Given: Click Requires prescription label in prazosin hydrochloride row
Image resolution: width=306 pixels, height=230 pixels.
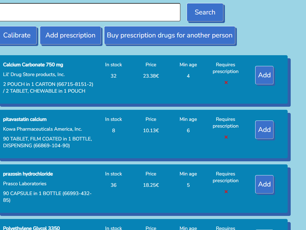Looking at the screenshot, I should tap(226, 177).
